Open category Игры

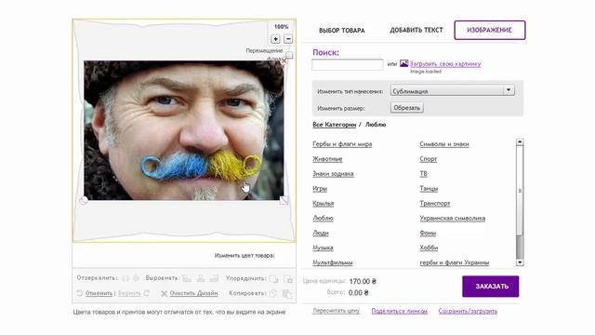click(x=320, y=188)
